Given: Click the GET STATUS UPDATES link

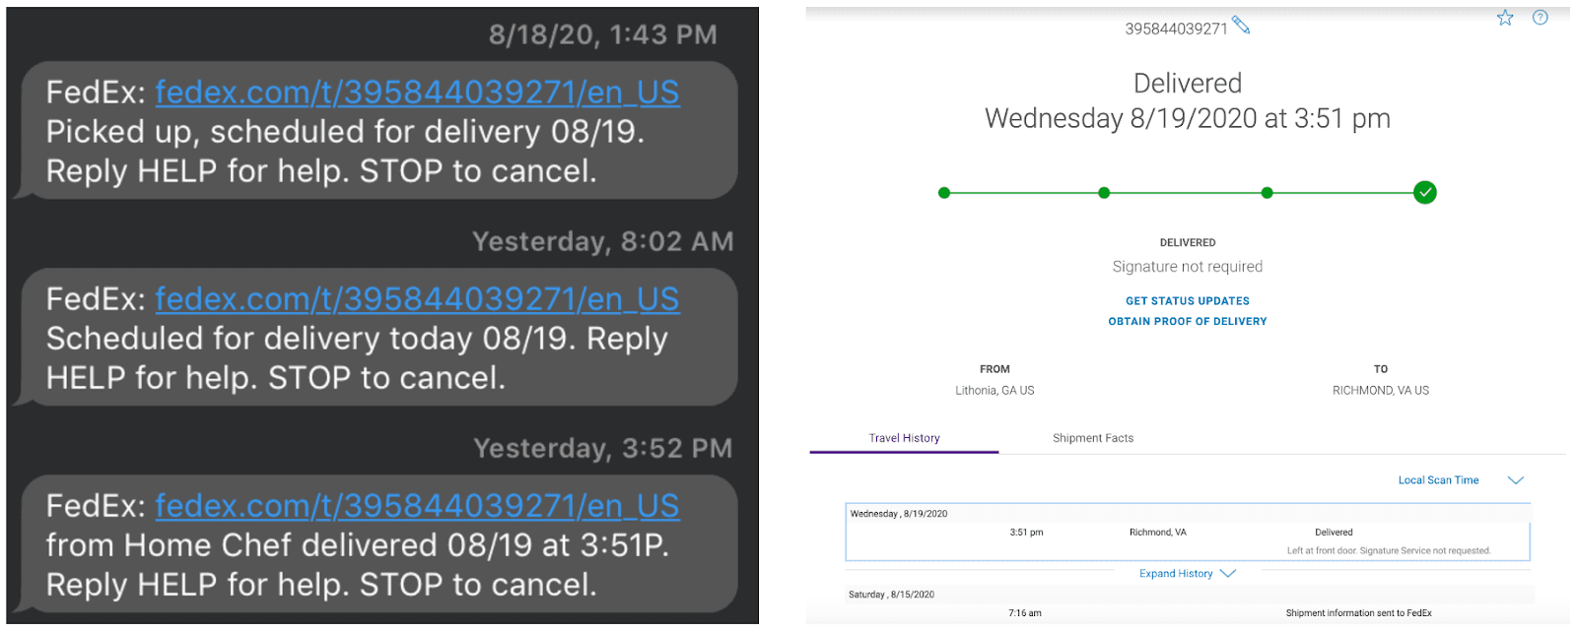Looking at the screenshot, I should (x=1188, y=301).
